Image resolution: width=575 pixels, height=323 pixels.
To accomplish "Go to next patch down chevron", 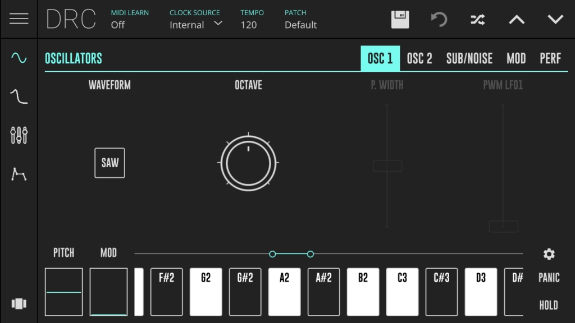I will (555, 20).
